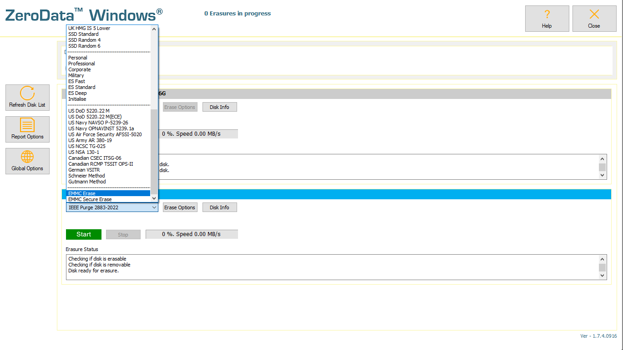
Task: Choose US Navy OPNAVINST 5239.1a
Action: tap(108, 128)
